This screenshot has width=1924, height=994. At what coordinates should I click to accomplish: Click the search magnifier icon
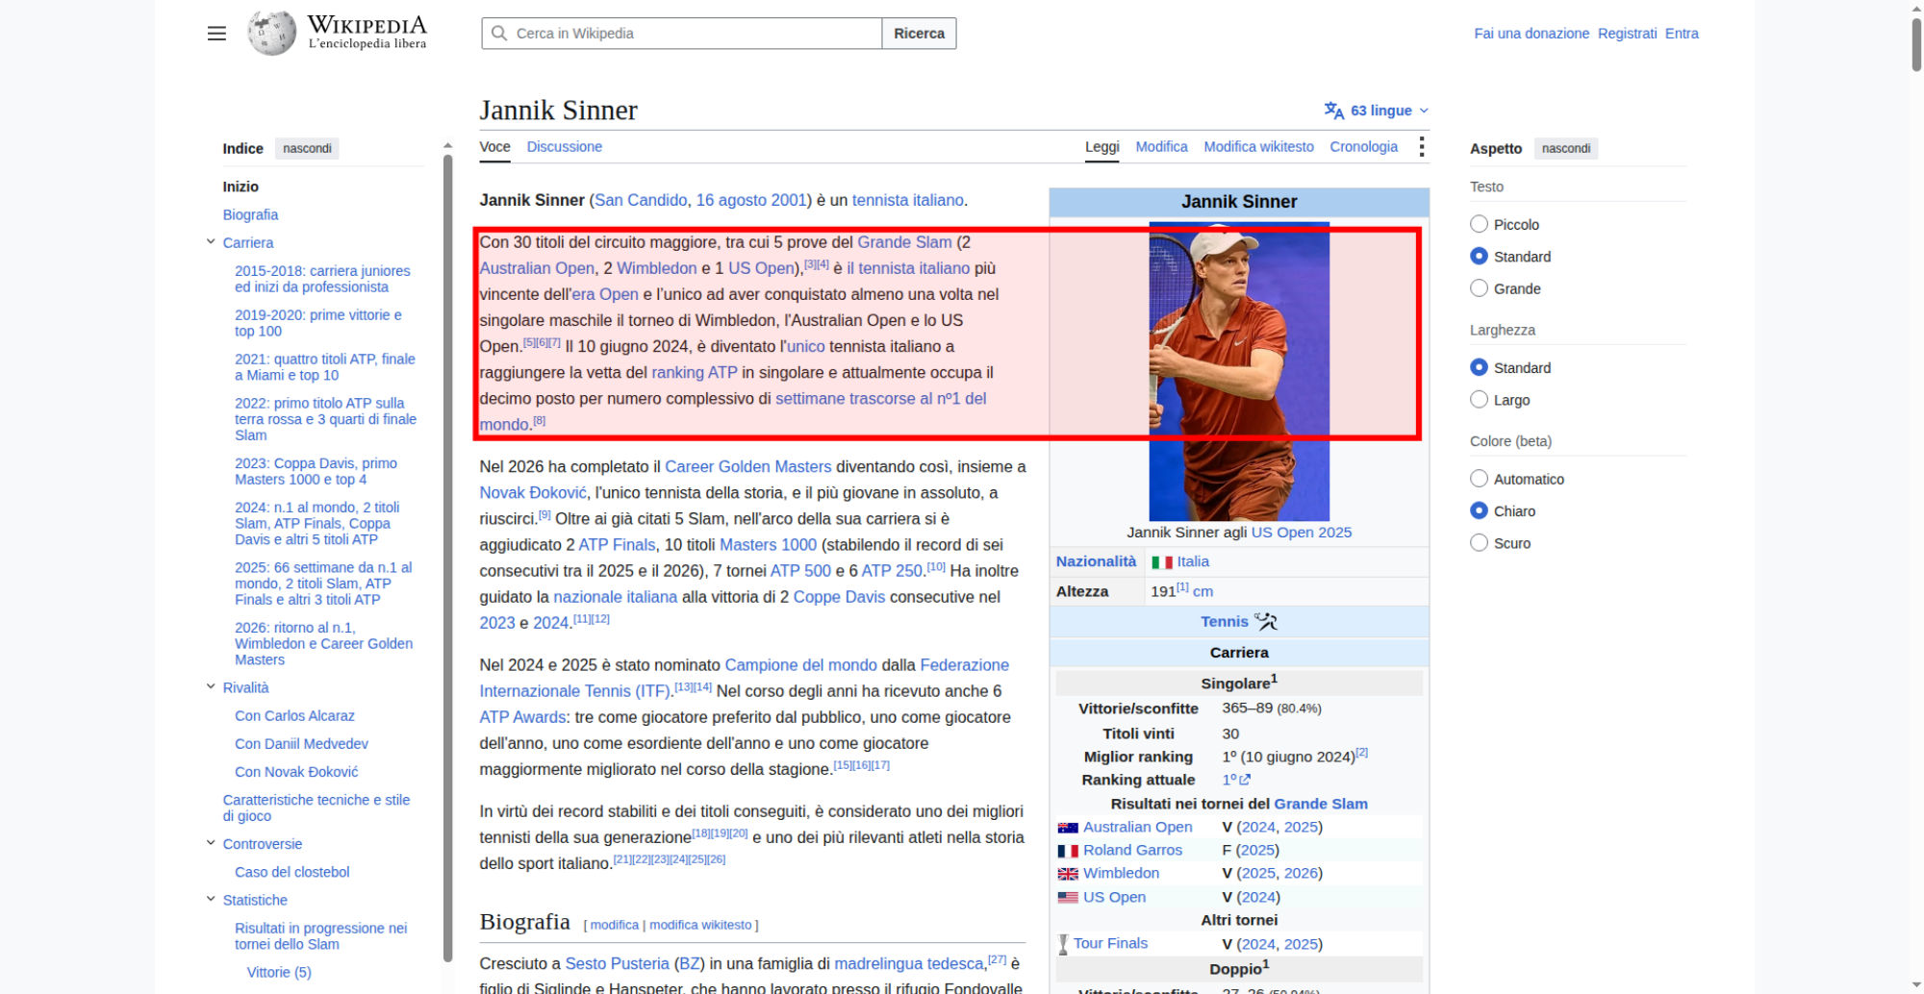point(499,34)
